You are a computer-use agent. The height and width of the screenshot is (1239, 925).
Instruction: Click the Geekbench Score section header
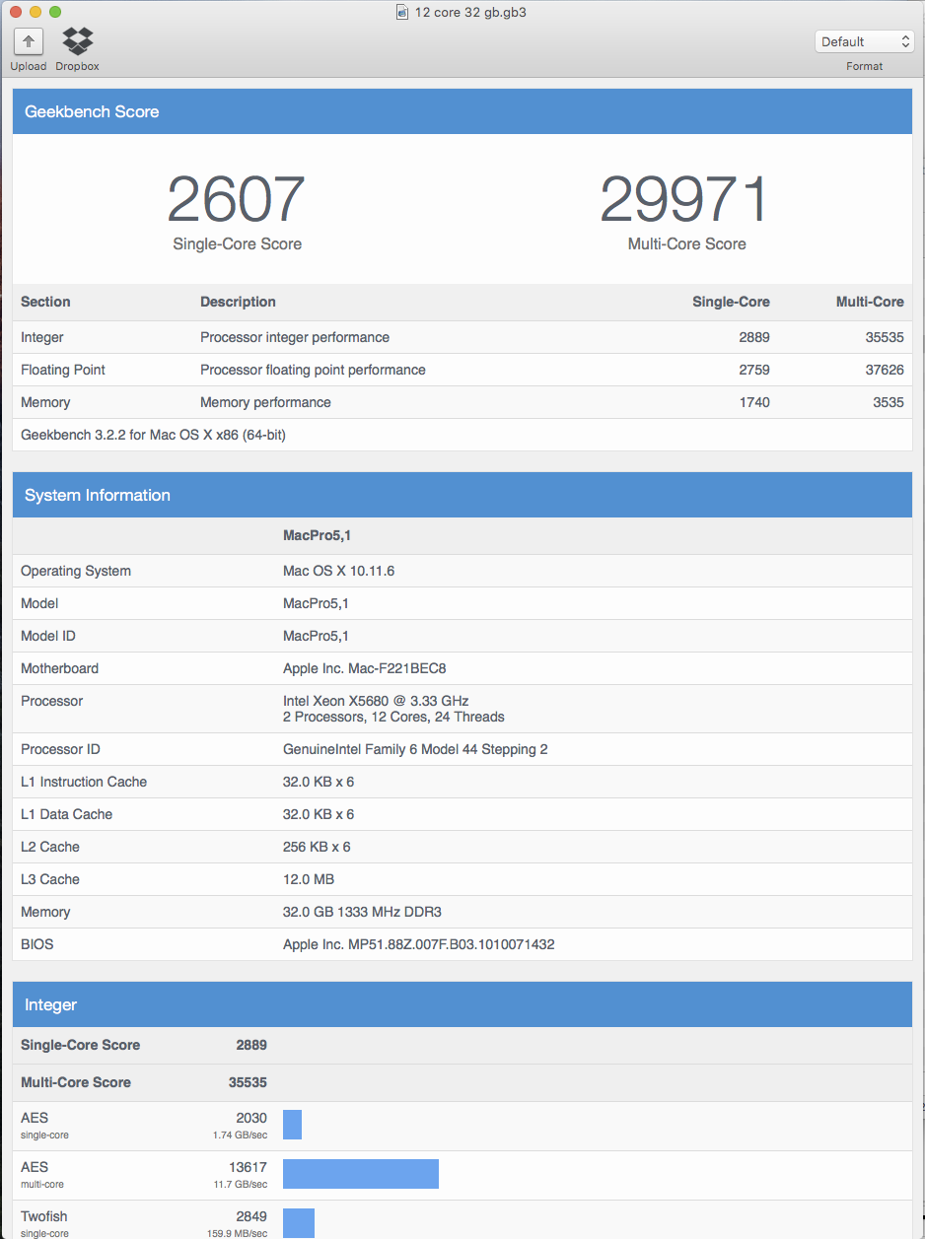point(462,111)
